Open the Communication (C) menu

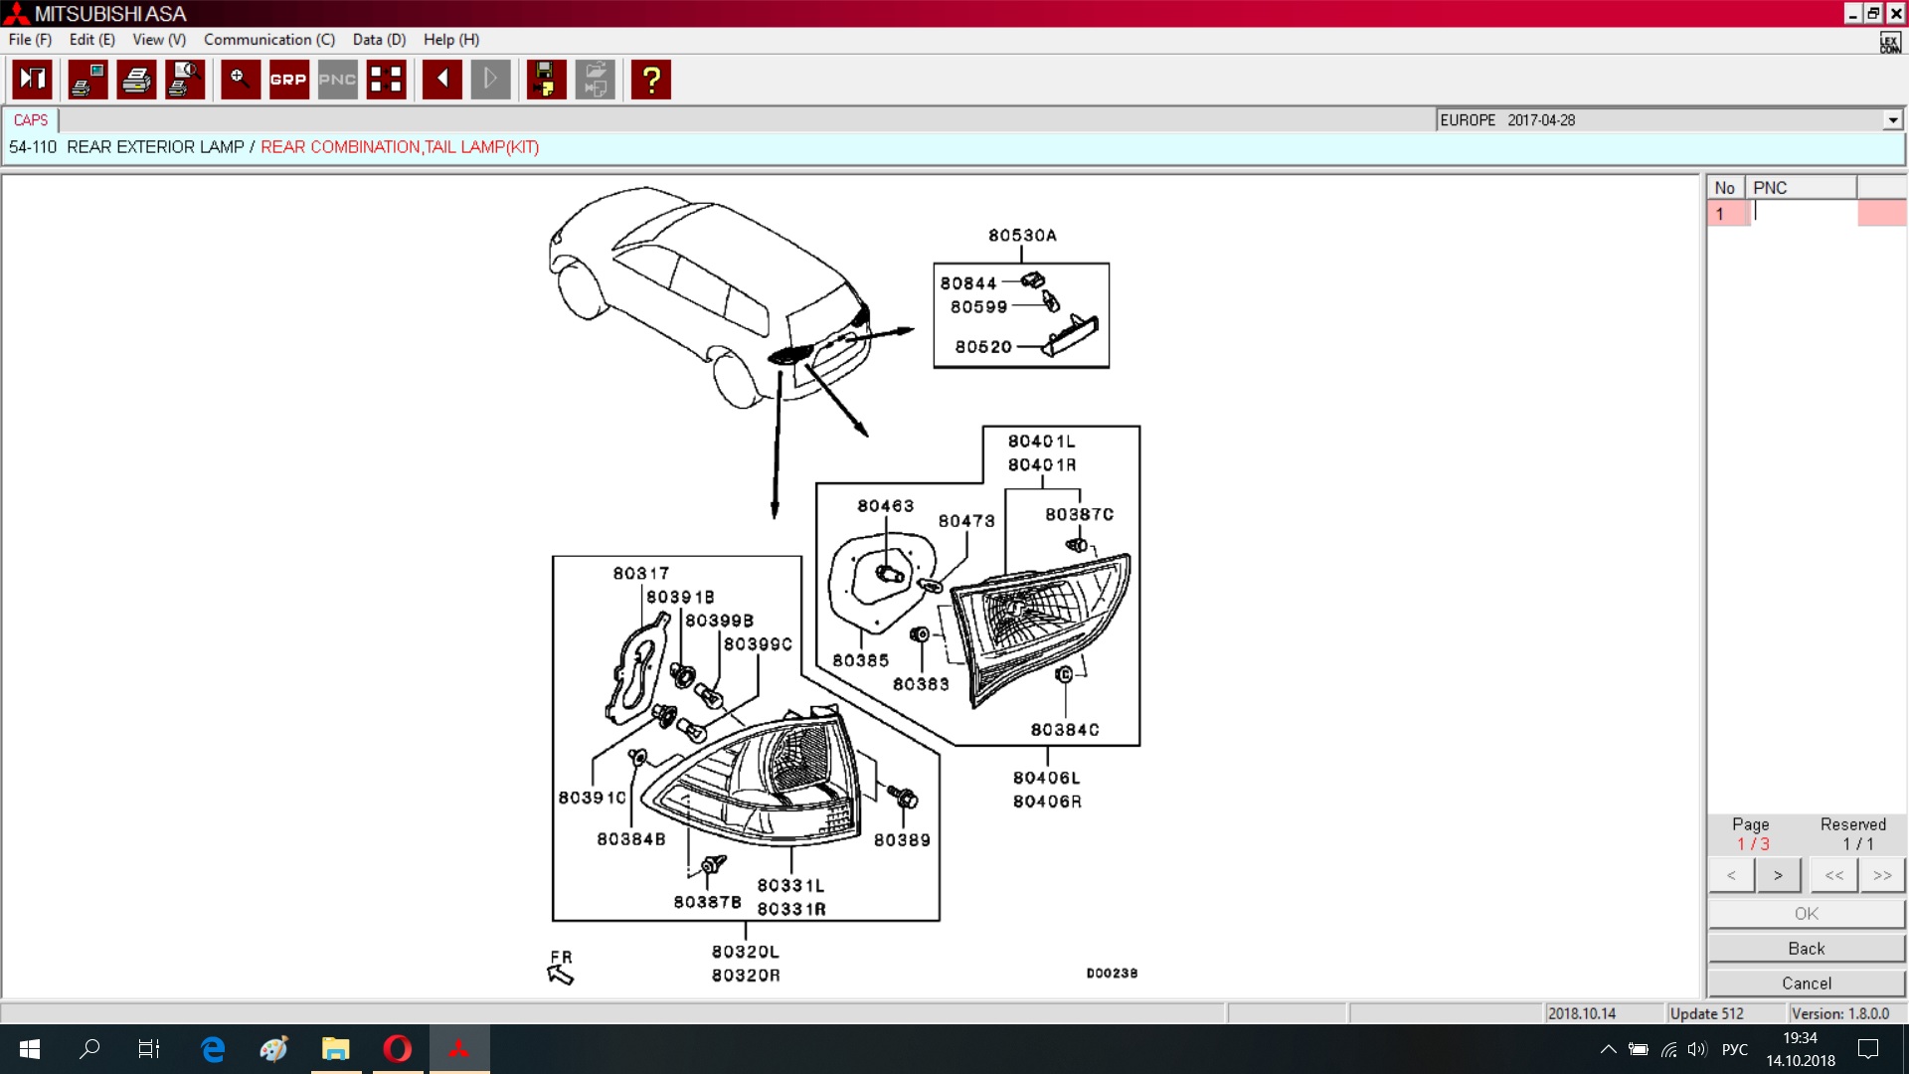(268, 40)
